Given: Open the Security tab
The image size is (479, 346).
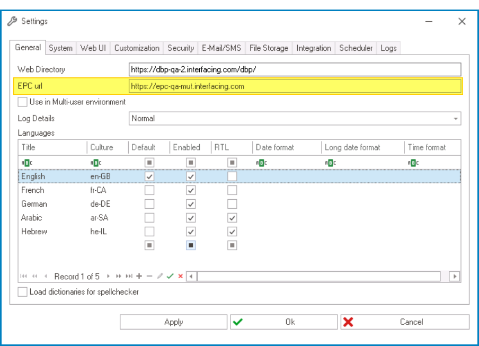Looking at the screenshot, I should pos(181,48).
